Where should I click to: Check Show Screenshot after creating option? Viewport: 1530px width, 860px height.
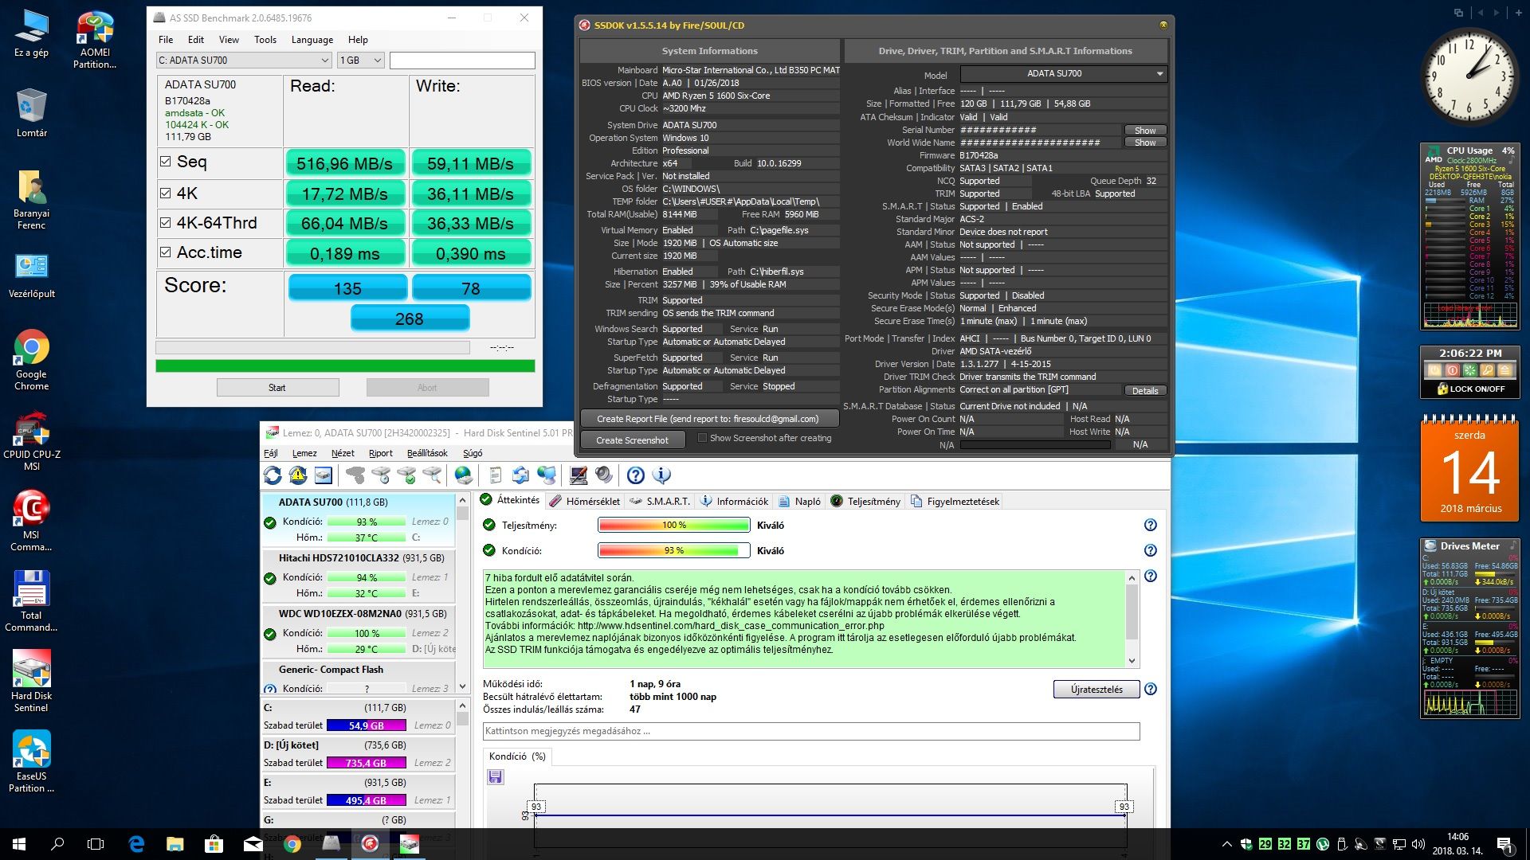pos(702,438)
